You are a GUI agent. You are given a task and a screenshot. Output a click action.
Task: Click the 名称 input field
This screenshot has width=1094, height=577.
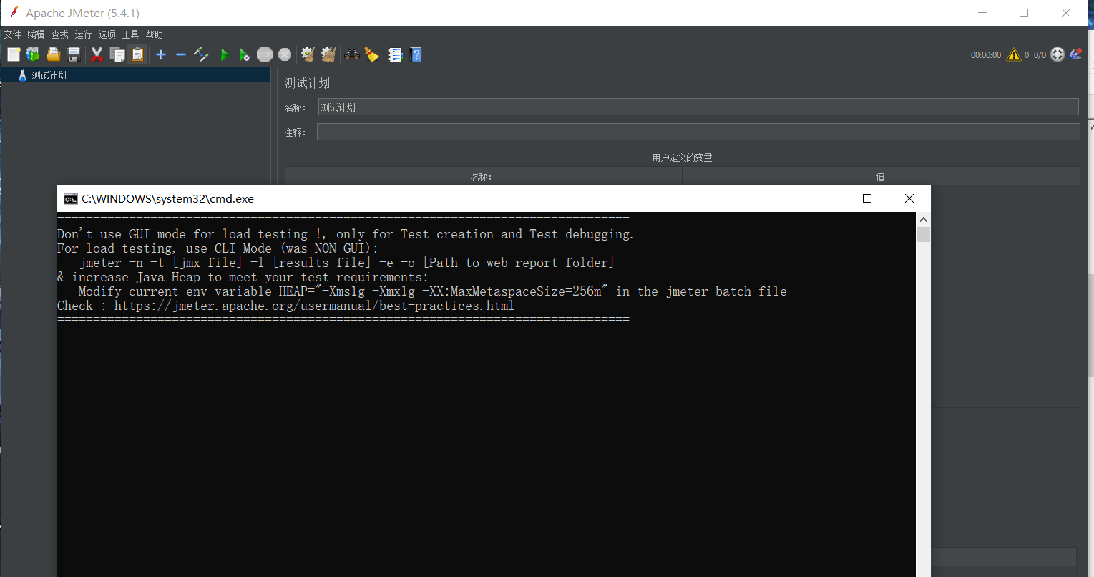698,107
